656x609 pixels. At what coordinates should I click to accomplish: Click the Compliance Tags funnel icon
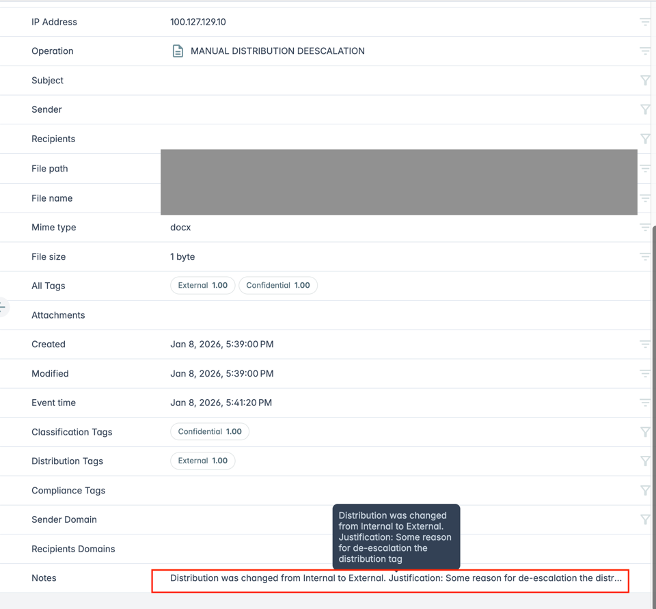pos(644,491)
